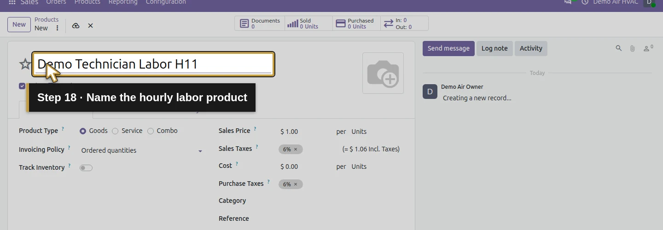
Task: Go back via the Products breadcrumb
Action: click(47, 20)
